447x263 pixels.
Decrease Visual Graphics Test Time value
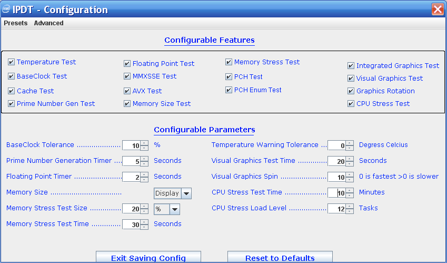pos(350,163)
